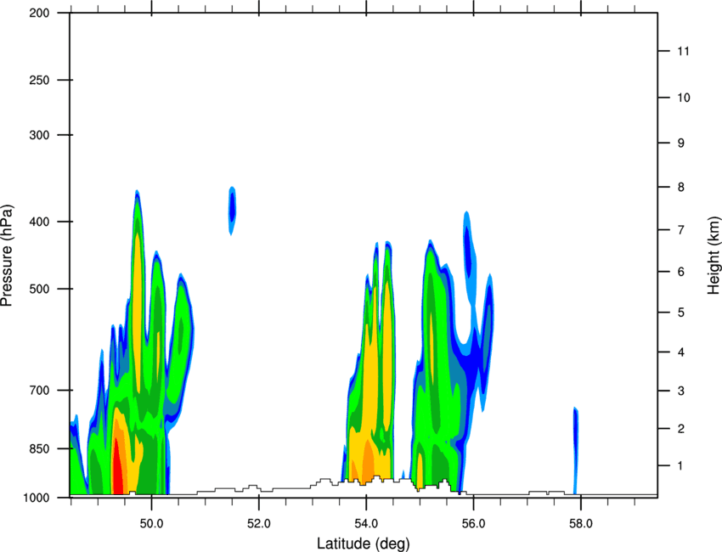This screenshot has width=722, height=552.
Task: Click the red maximum core near 49.4 latitude
Action: click(117, 467)
